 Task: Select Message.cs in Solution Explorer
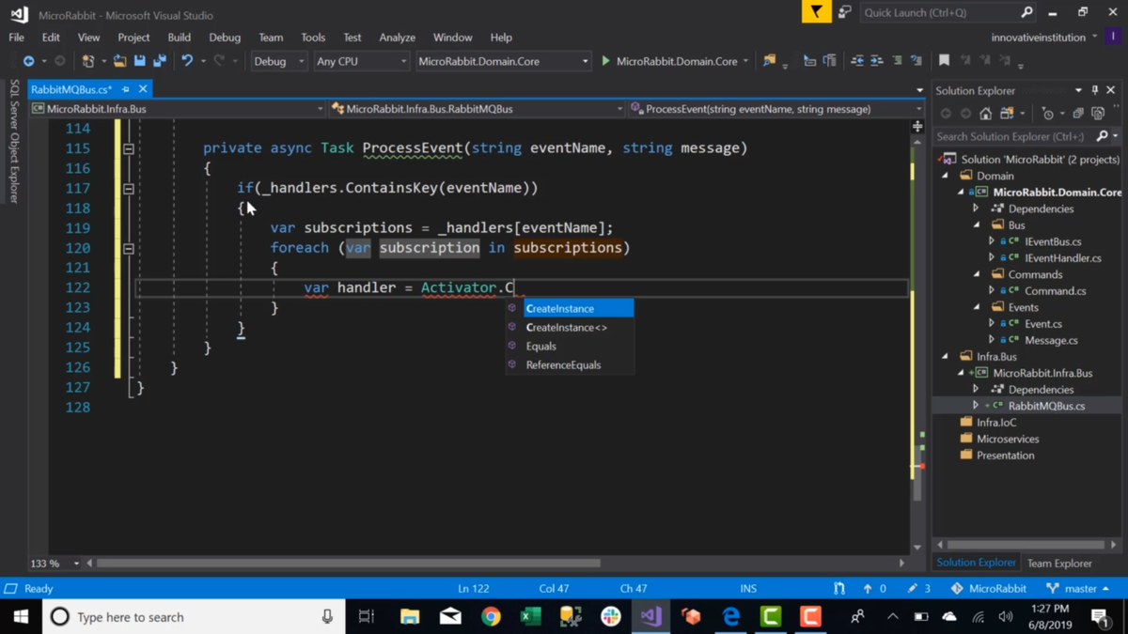click(x=1051, y=340)
